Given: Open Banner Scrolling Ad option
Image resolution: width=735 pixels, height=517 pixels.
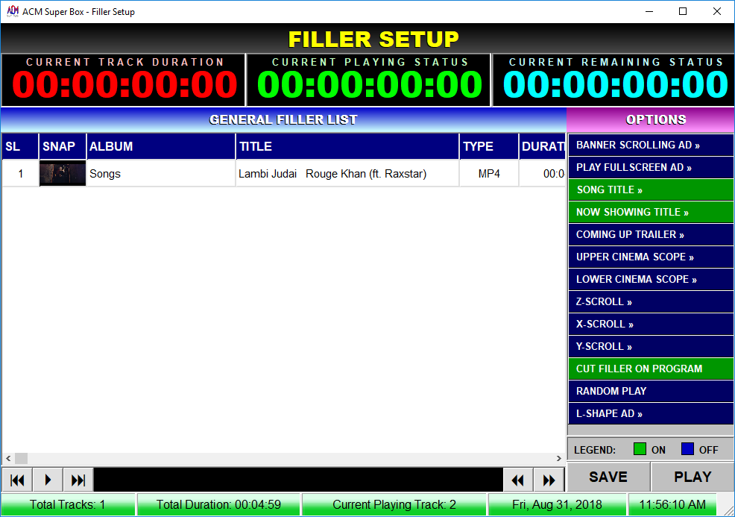Looking at the screenshot, I should (x=651, y=145).
